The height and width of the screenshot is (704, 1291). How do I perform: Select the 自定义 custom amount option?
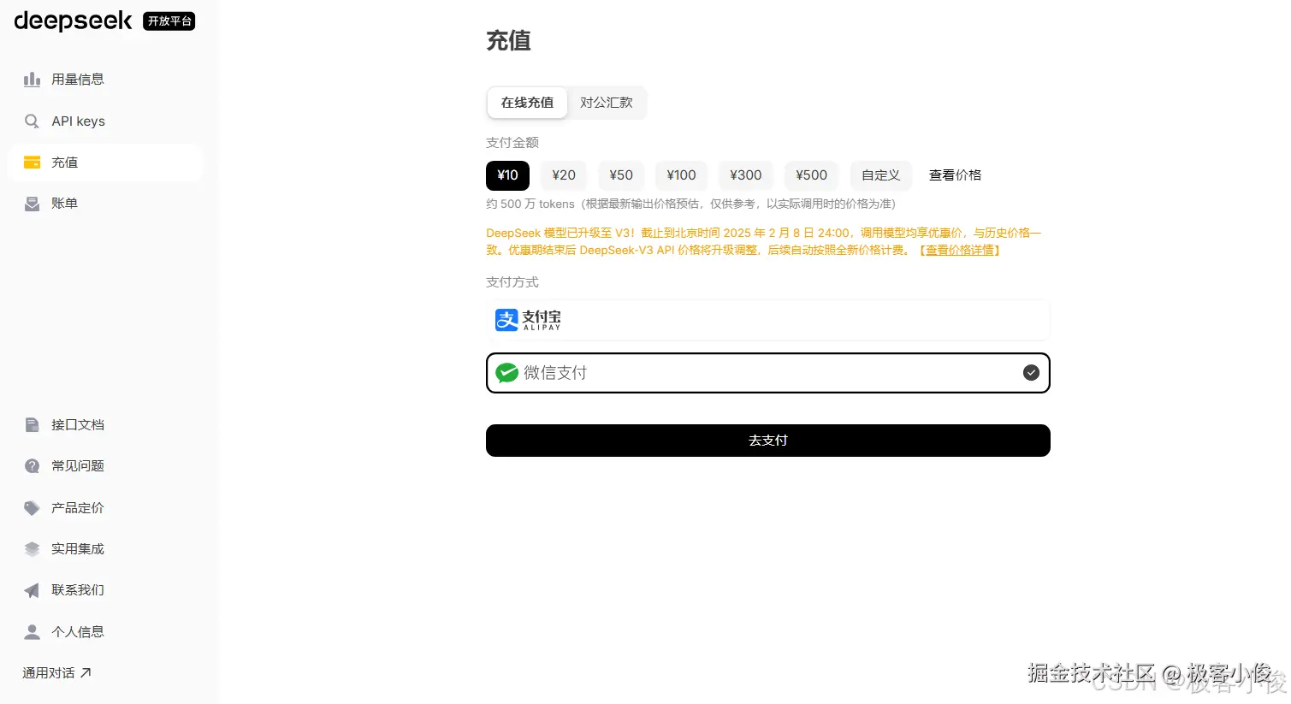(880, 175)
